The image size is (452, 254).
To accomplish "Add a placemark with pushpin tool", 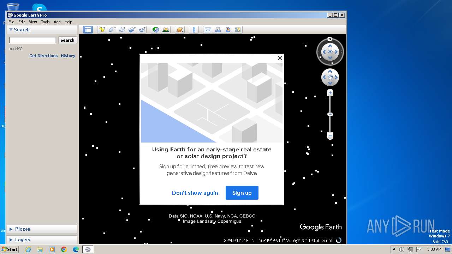I will click(x=102, y=30).
